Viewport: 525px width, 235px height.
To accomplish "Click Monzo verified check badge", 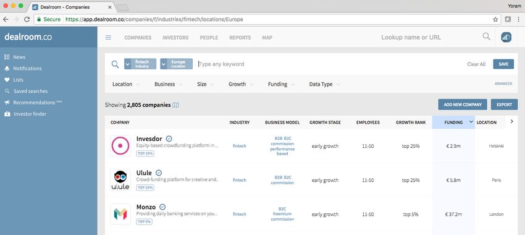I will pyautogui.click(x=162, y=207).
